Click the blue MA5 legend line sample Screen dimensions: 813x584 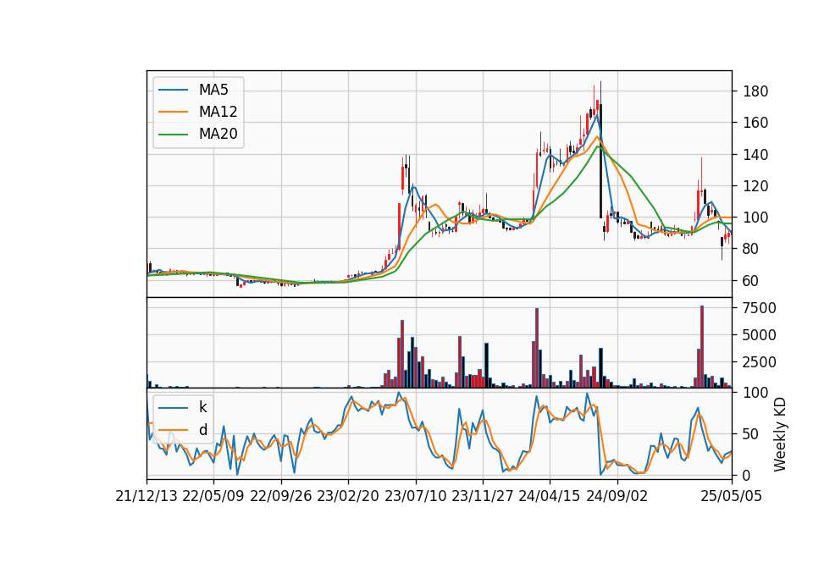(173, 90)
